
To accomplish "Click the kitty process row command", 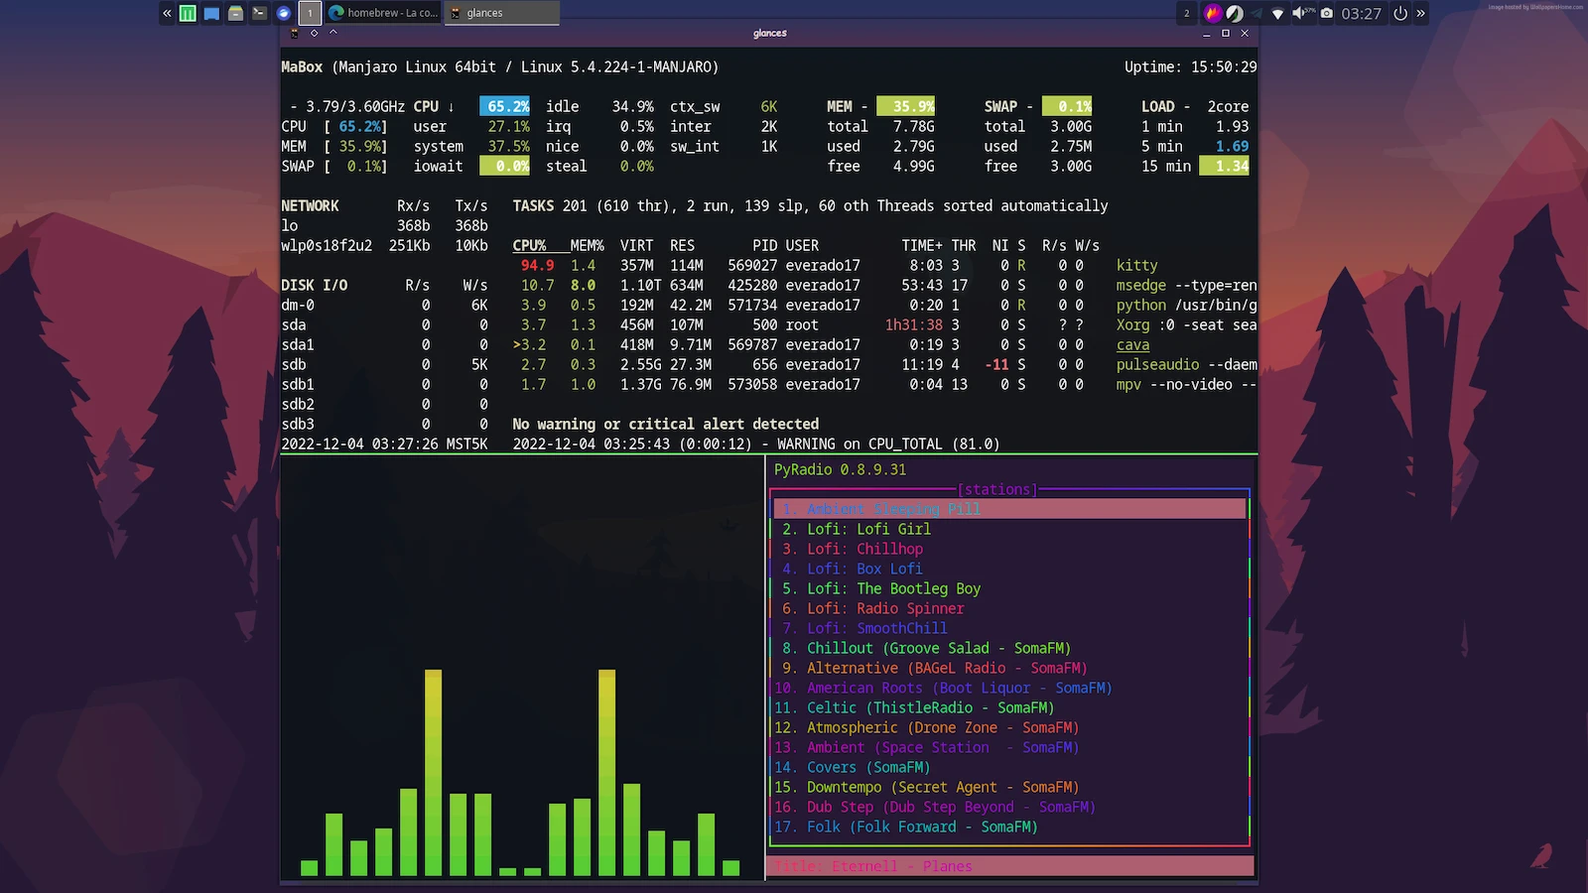I will 1136,265.
